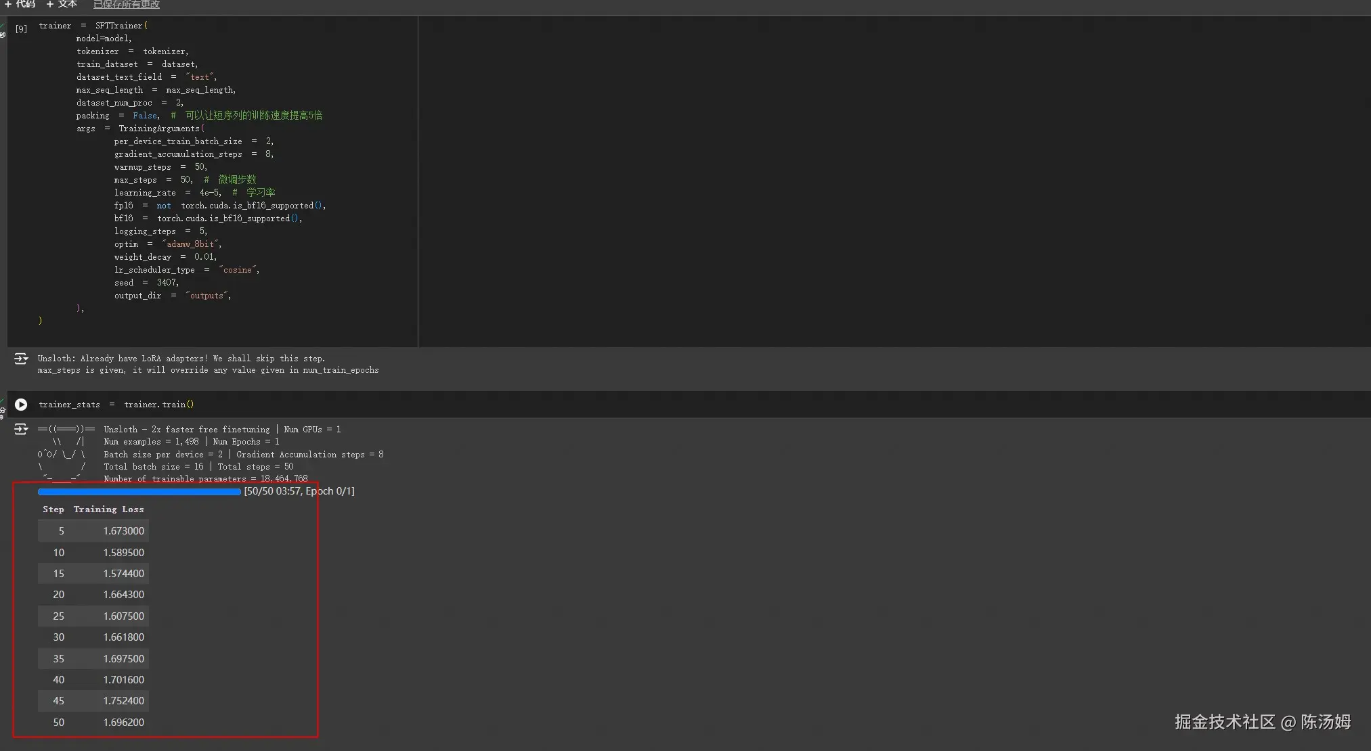
Task: Click the blue training progress bar
Action: pos(139,492)
